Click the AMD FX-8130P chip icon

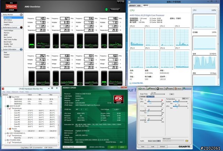point(8,106)
